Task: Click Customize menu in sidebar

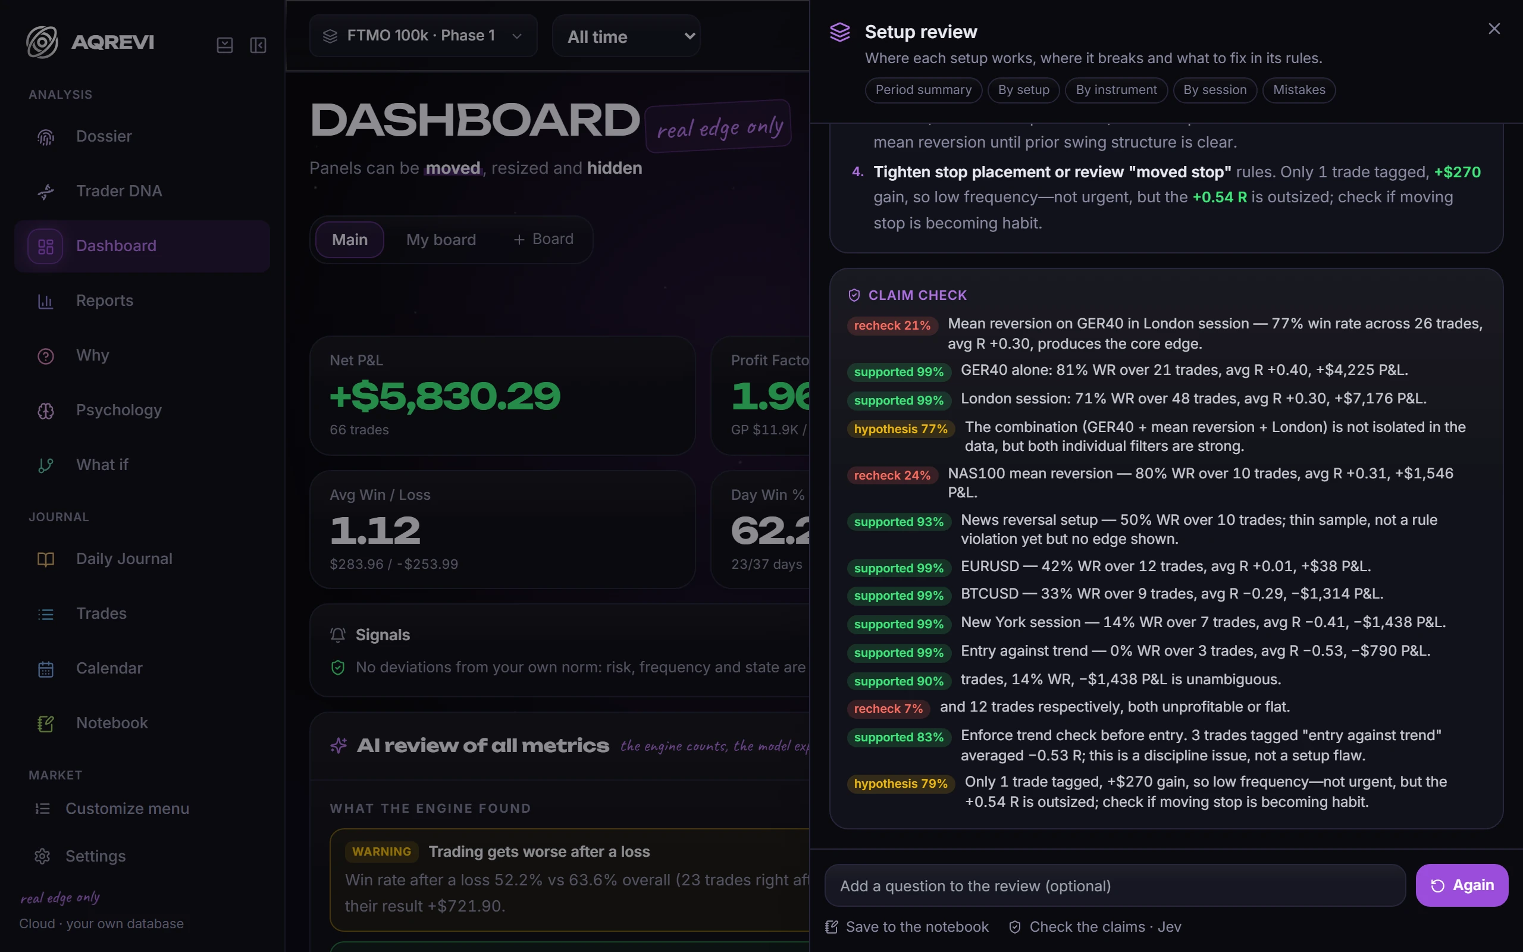Action: [x=142, y=809]
